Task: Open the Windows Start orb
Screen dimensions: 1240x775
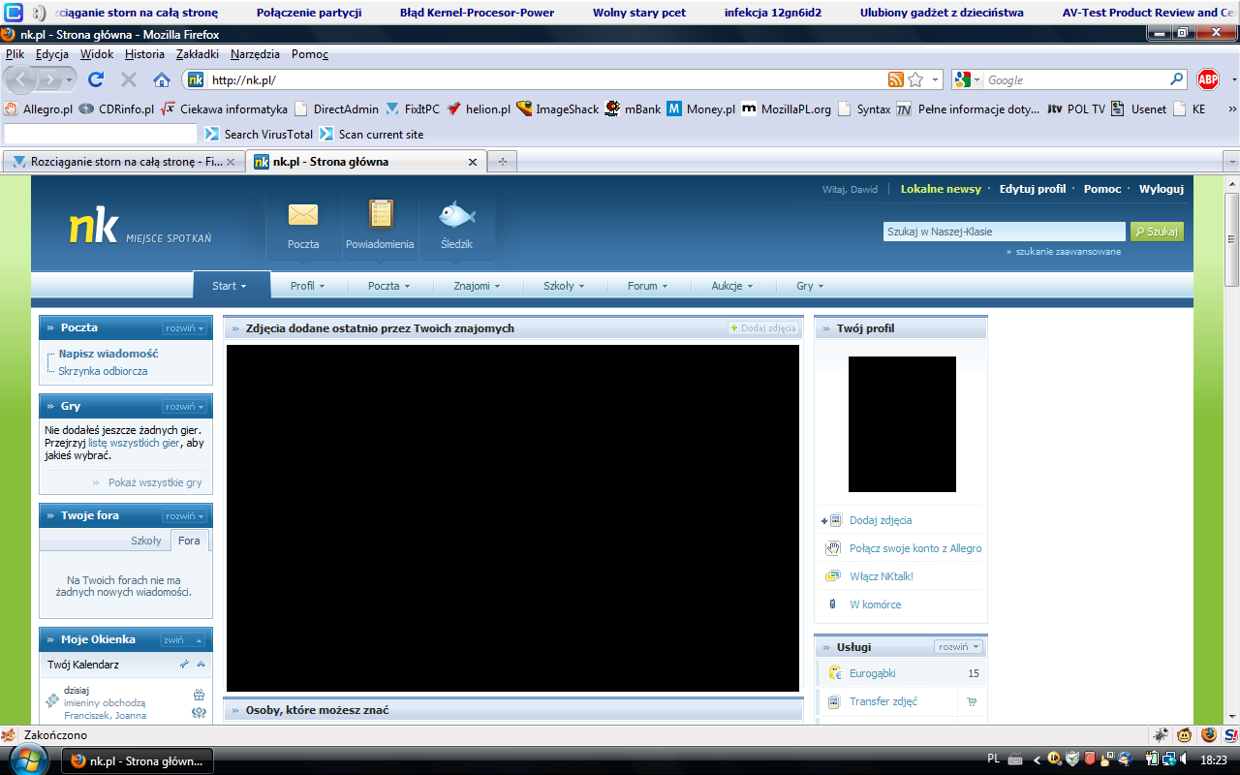Action: click(28, 760)
